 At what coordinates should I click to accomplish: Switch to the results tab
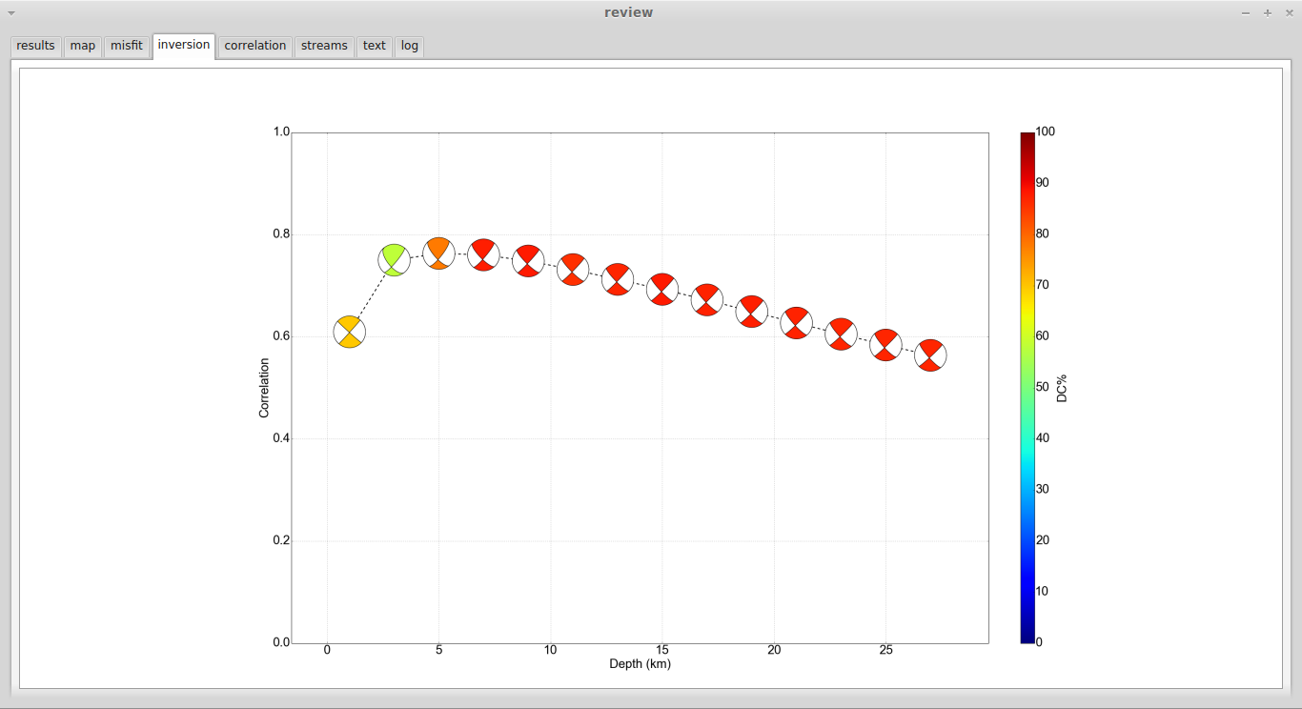[x=36, y=46]
